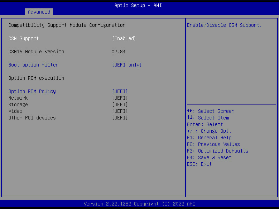This screenshot has width=279, height=209.
Task: Click the +/-: Change Opt. hint
Action: pyautogui.click(x=209, y=131)
